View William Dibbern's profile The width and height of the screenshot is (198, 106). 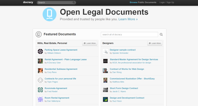pyautogui.click(x=54, y=53)
